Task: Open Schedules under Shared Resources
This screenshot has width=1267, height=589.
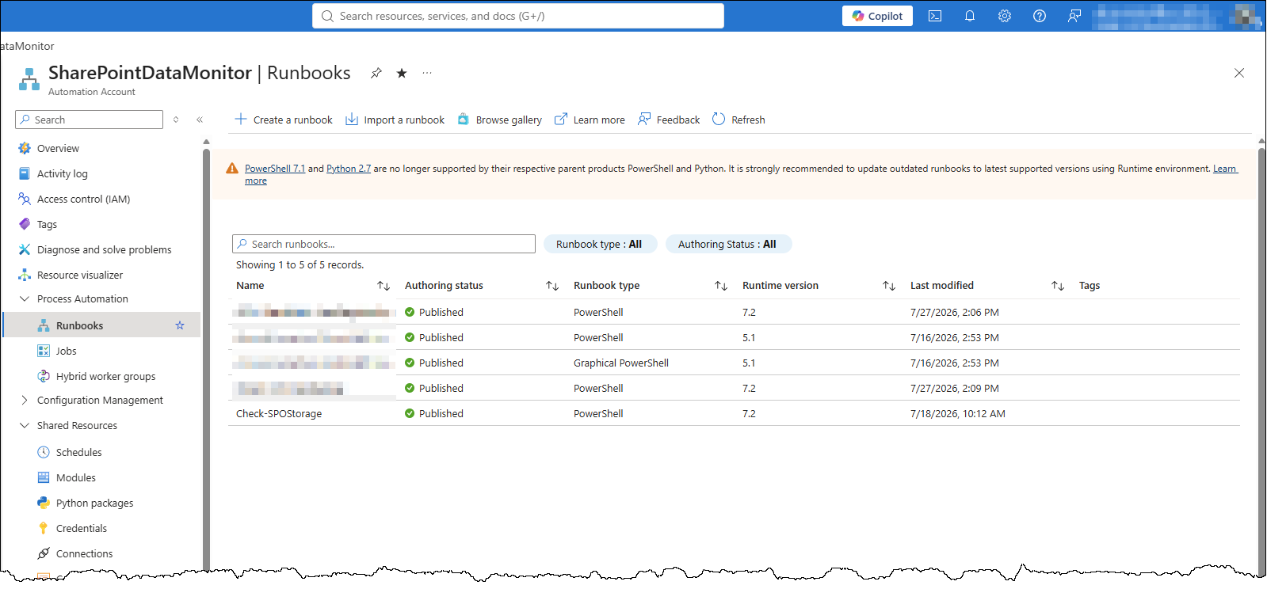Action: click(78, 452)
